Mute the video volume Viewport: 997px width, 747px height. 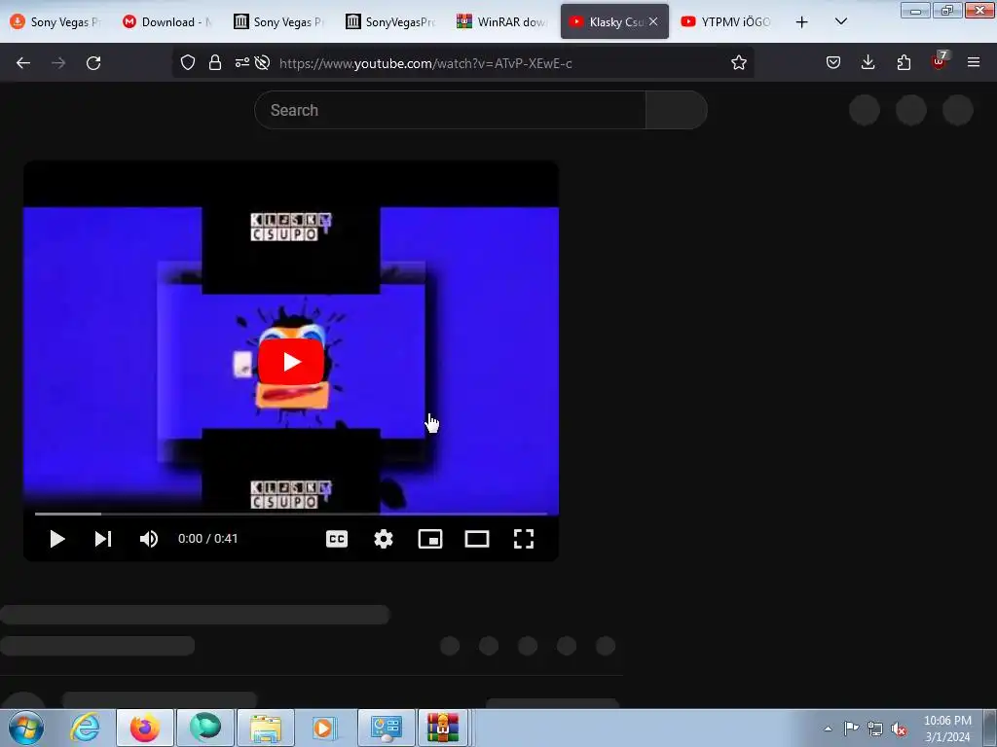coord(149,539)
